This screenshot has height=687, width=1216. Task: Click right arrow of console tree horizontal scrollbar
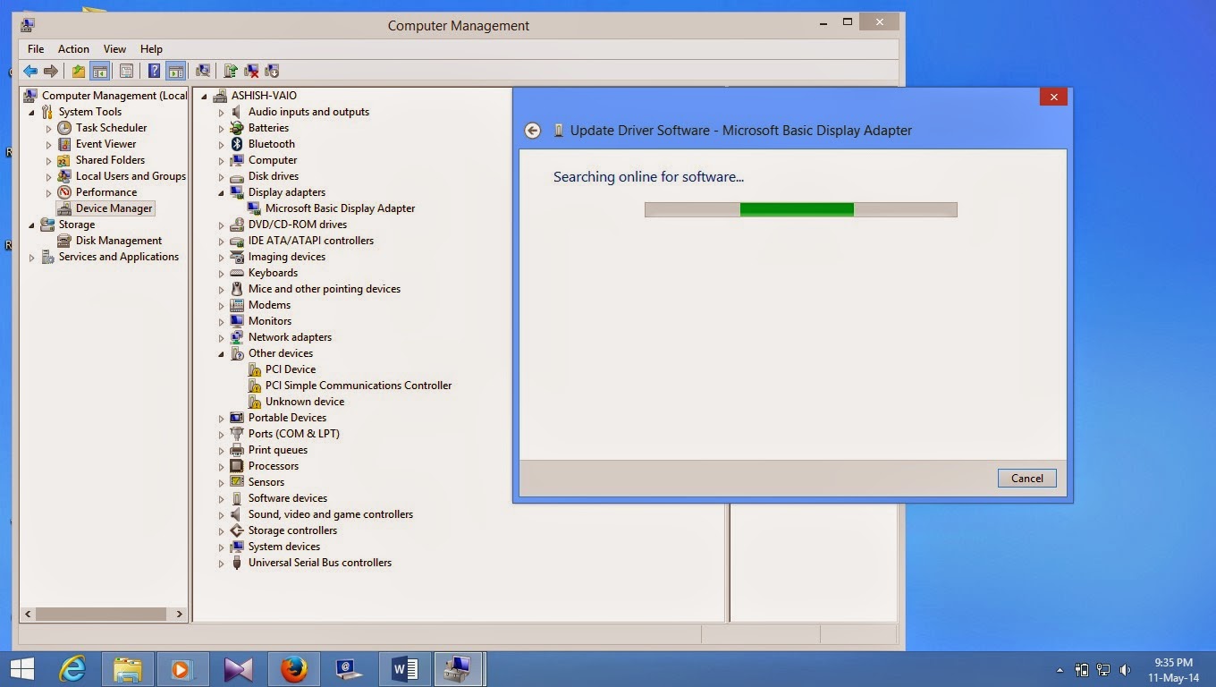point(180,615)
